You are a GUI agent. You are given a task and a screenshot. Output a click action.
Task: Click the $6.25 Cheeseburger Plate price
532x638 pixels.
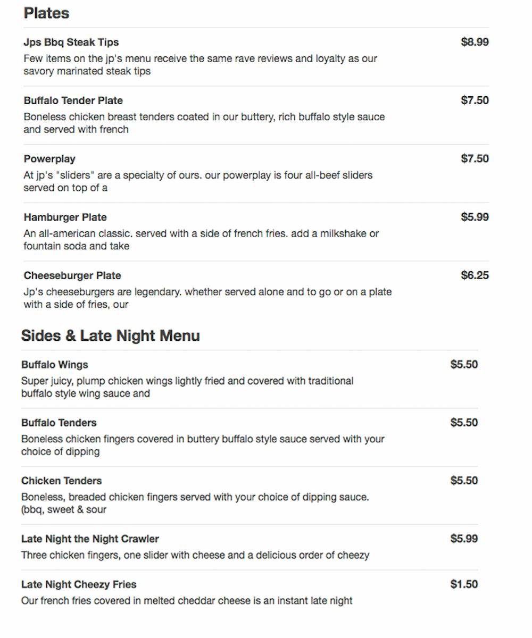pos(475,275)
